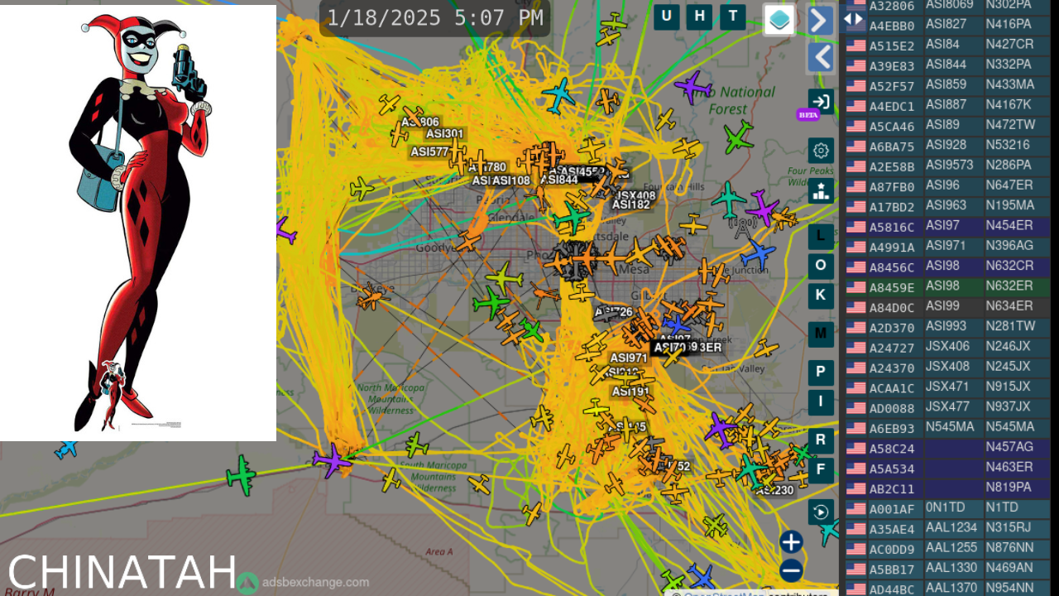Toggle the O button on the map sidebar

click(x=821, y=266)
